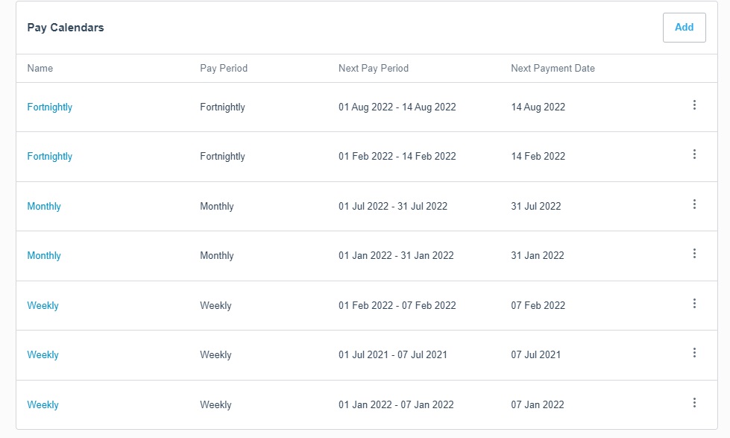Open options menu for Fortnightly 14 Aug 2022 row
This screenshot has width=730, height=438.
click(694, 106)
